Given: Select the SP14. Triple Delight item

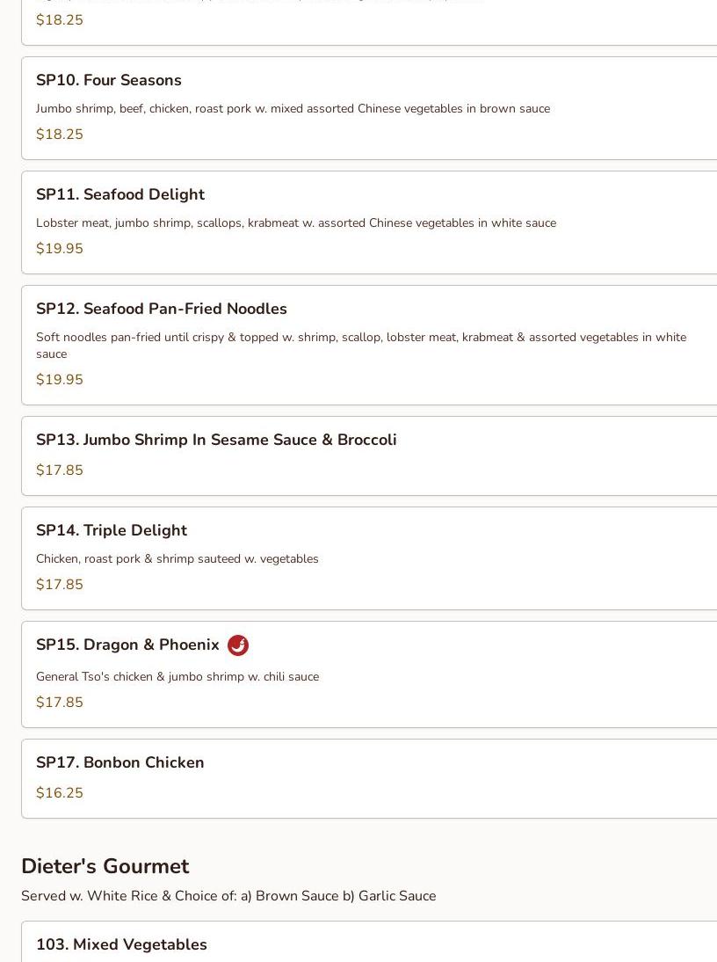Looking at the screenshot, I should click(370, 558).
